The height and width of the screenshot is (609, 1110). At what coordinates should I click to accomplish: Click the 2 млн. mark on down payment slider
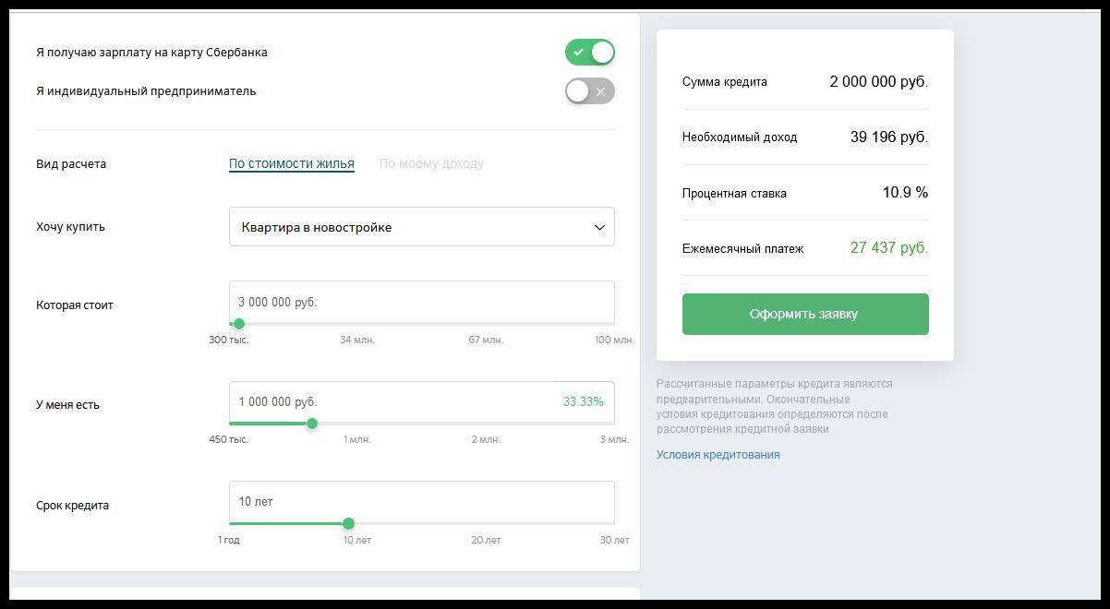[486, 439]
